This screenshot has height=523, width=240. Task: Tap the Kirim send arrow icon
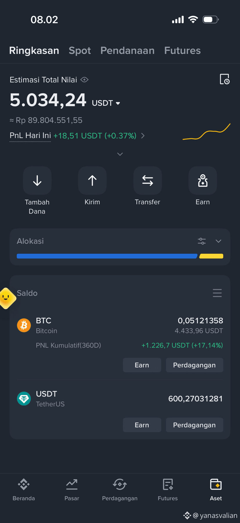coord(92,181)
